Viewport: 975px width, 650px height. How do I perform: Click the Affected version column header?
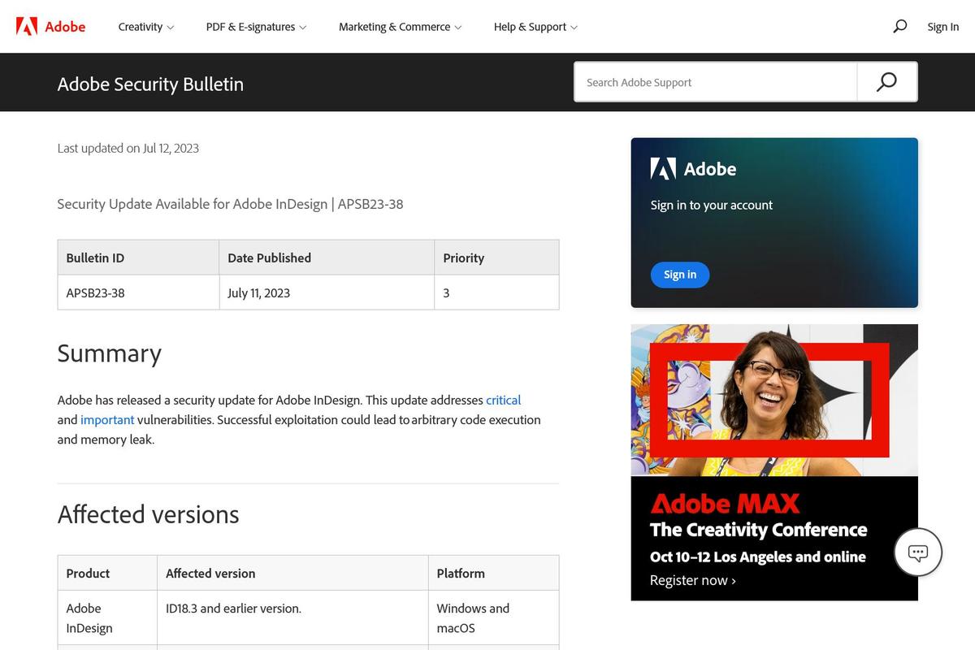pos(292,573)
